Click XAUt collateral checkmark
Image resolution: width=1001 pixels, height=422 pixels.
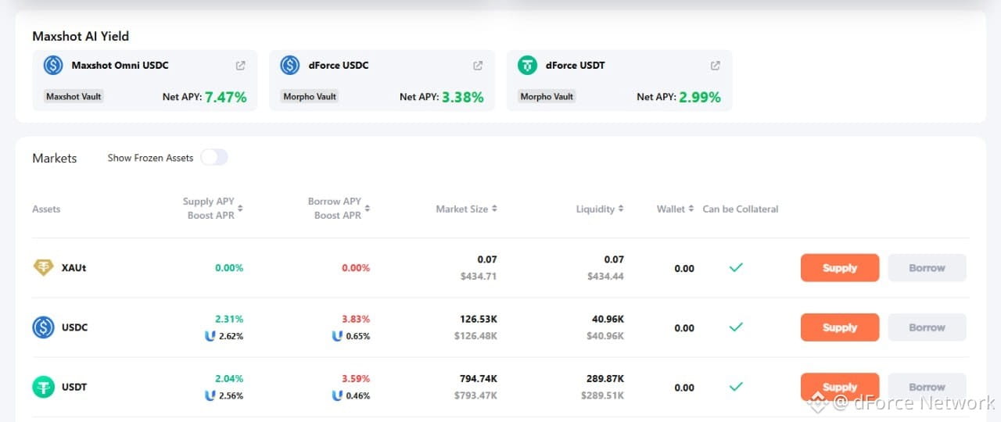[x=736, y=267]
